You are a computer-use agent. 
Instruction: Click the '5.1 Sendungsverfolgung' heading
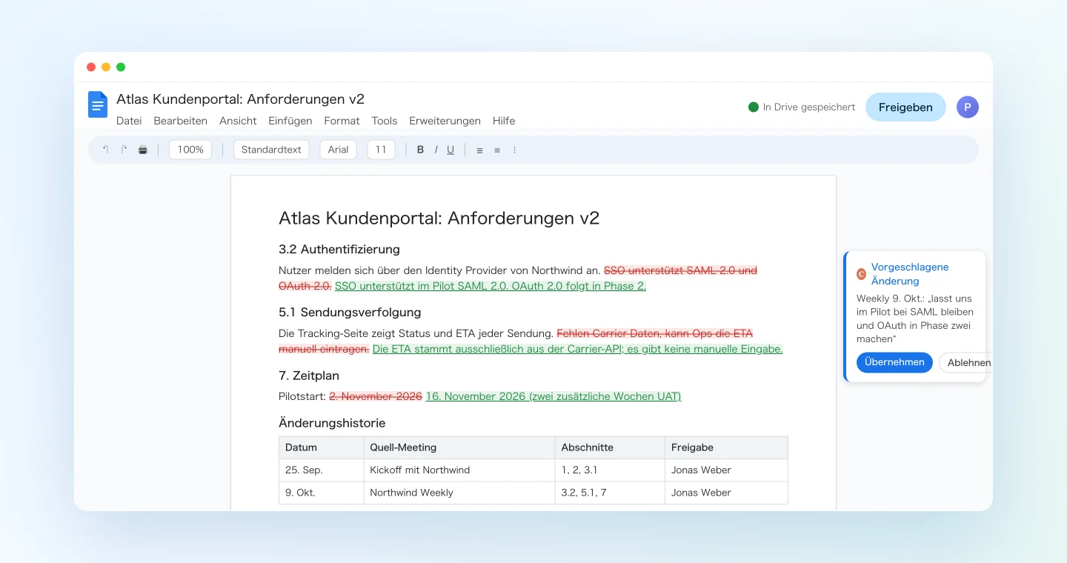[350, 313]
